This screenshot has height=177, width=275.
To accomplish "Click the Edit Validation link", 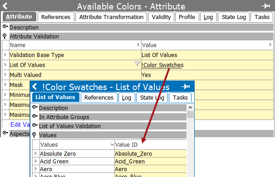I will tap(20, 124).
